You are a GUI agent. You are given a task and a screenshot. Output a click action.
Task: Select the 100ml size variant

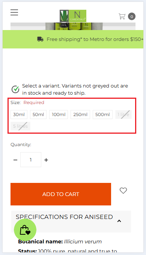coord(59,115)
